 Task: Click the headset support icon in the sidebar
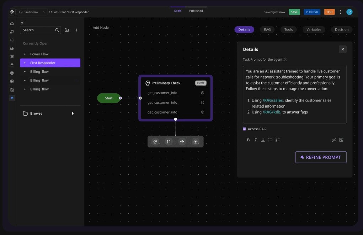click(12, 32)
